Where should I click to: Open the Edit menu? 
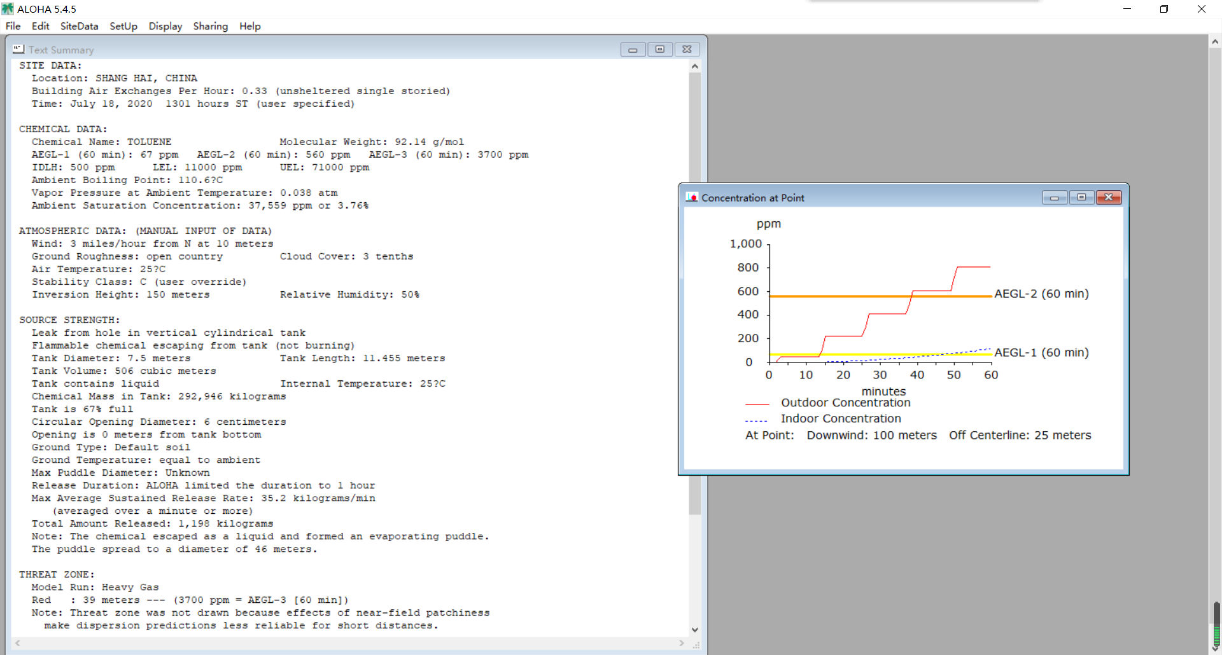point(40,26)
